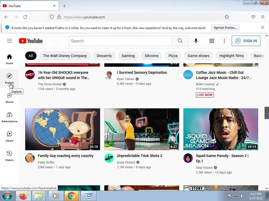
Task: Open the YouTube hamburger guide menu
Action: click(x=9, y=41)
